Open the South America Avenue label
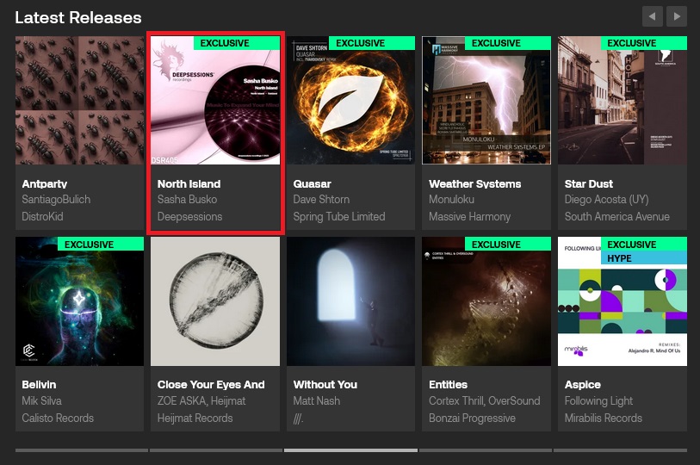The width and height of the screenshot is (700, 465). click(617, 217)
